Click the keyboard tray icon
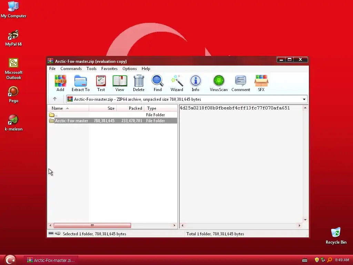Viewport: 353px width, 265px height. 305,260
